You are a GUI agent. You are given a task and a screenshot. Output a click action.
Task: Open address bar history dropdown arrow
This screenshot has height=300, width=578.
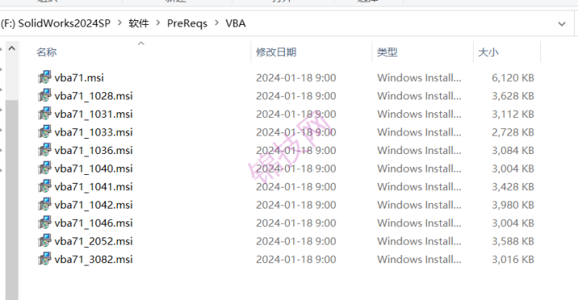[562, 24]
